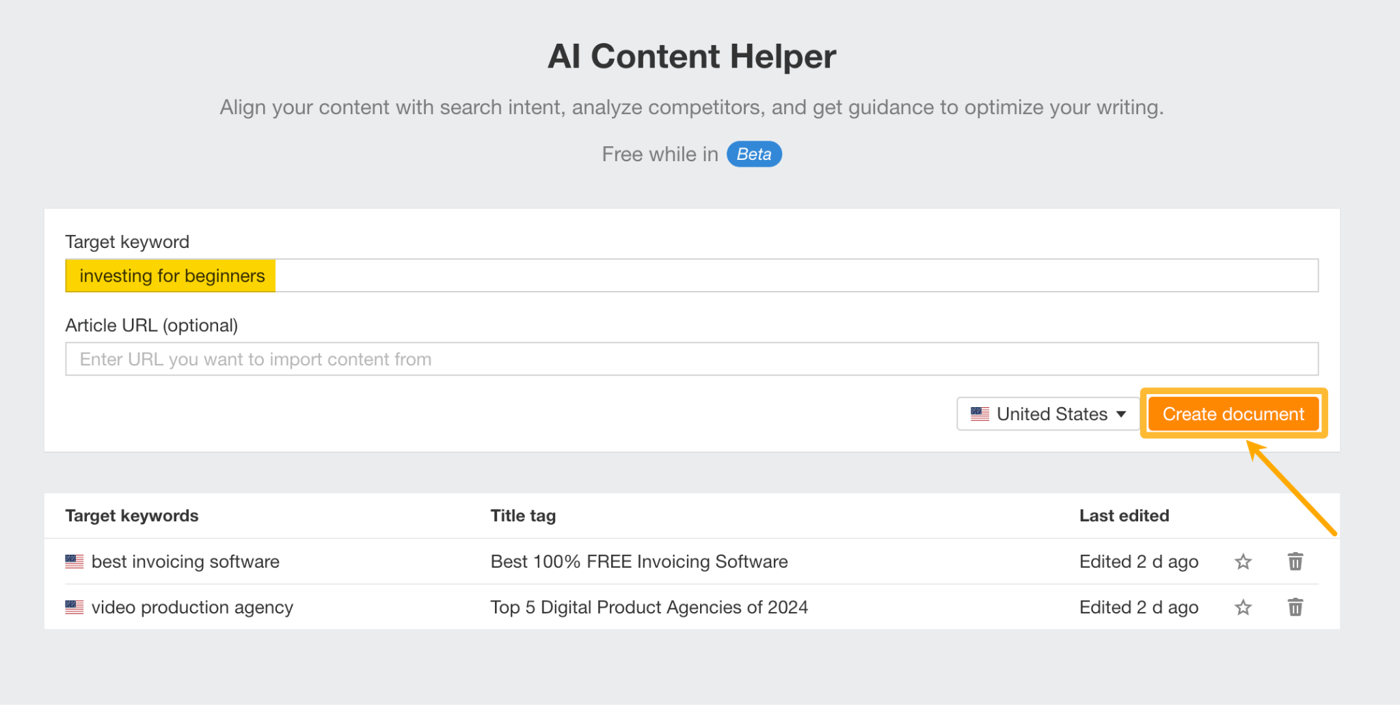This screenshot has height=705, width=1400.
Task: Click the chevron next to United States
Action: point(1121,413)
